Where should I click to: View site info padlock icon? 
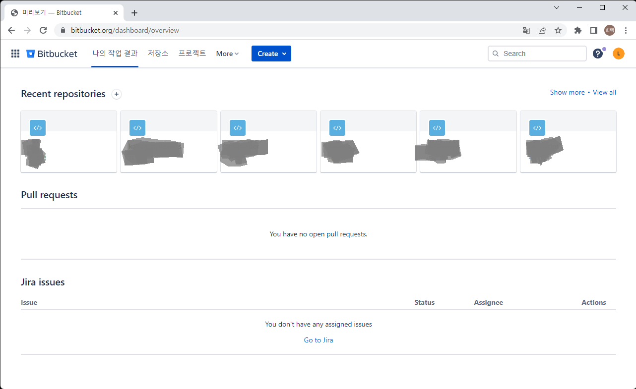coord(63,30)
